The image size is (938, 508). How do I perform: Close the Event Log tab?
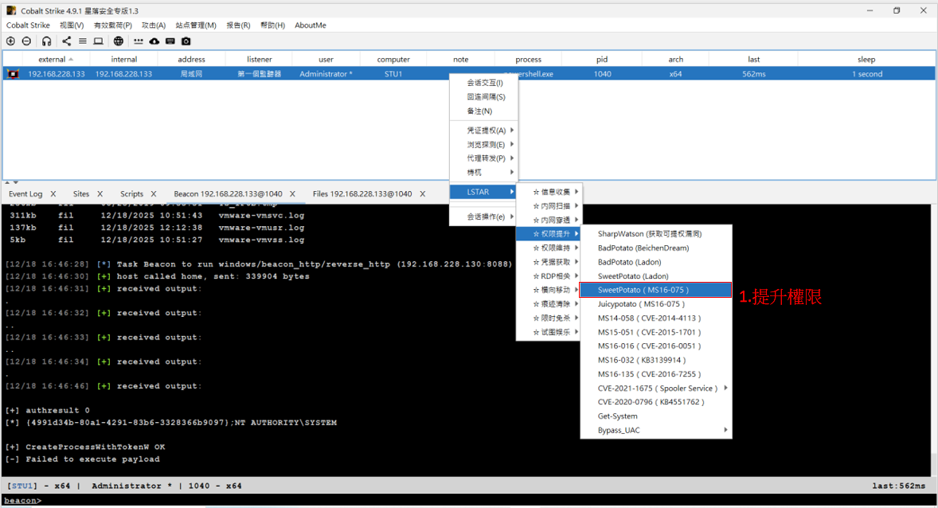[x=53, y=193]
